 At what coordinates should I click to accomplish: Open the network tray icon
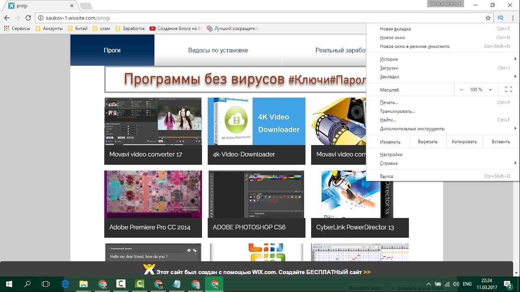[x=447, y=284]
